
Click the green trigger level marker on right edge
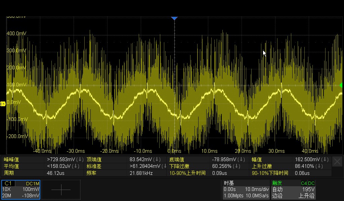[x=341, y=86]
